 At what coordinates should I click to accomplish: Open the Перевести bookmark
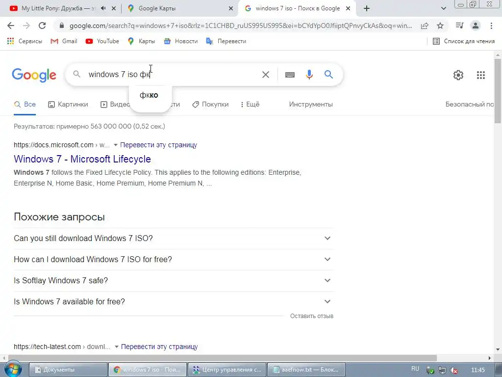point(226,41)
